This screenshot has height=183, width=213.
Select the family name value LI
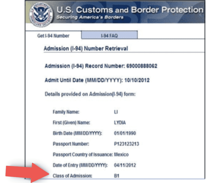(x=116, y=112)
